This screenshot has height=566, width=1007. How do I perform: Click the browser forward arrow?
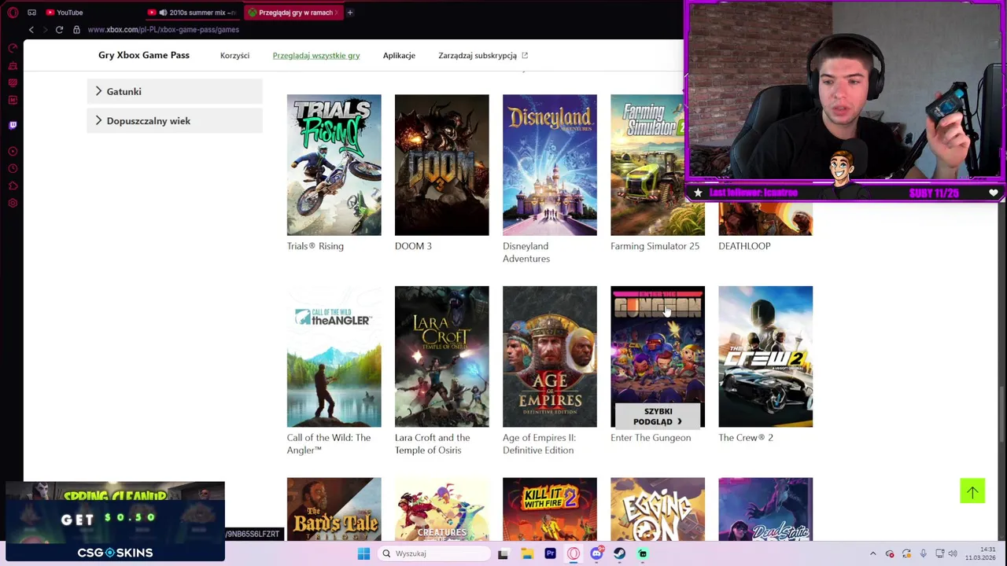click(45, 30)
